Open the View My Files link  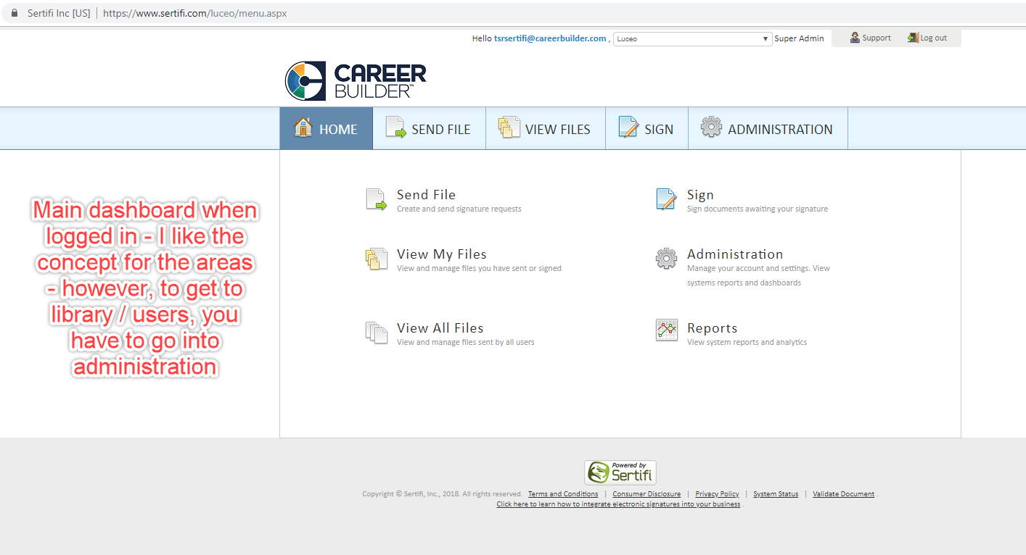442,254
